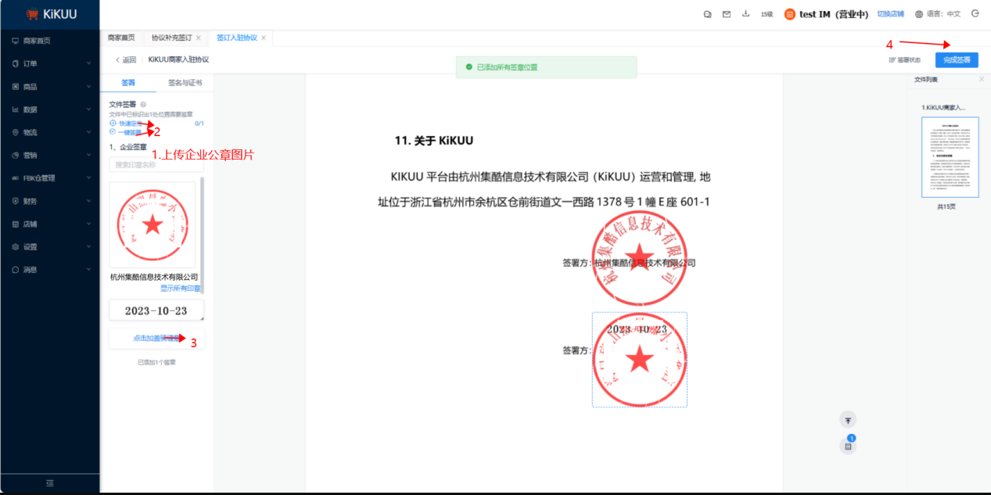Viewport: 991px width, 495px height.
Task: Click the pie icon beside 营销
Action: (16, 155)
